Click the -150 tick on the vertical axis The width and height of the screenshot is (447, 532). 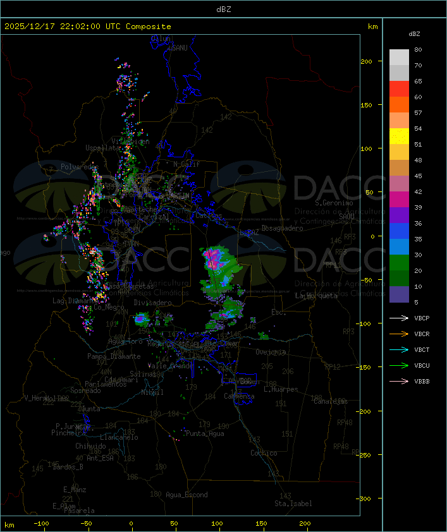coord(365,368)
